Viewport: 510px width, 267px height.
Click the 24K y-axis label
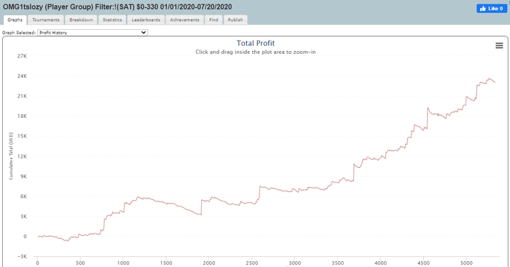tap(22, 76)
